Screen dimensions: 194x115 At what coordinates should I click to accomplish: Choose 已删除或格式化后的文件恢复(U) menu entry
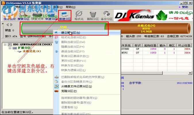(x=87, y=77)
